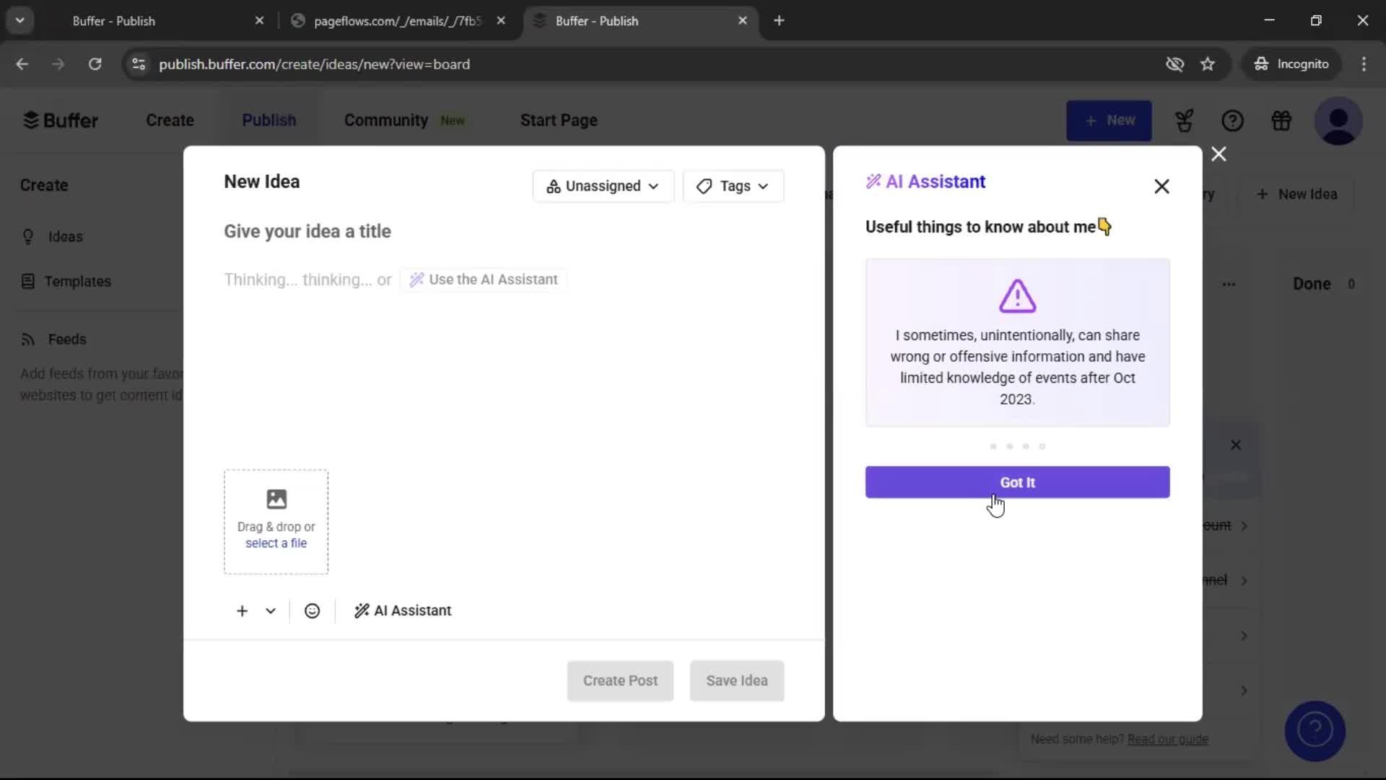Click the gift rewards icon in top bar
This screenshot has width=1386, height=780.
pos(1282,121)
